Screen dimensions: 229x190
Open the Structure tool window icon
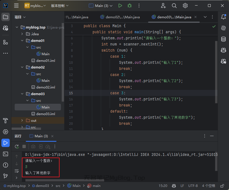point(6,42)
